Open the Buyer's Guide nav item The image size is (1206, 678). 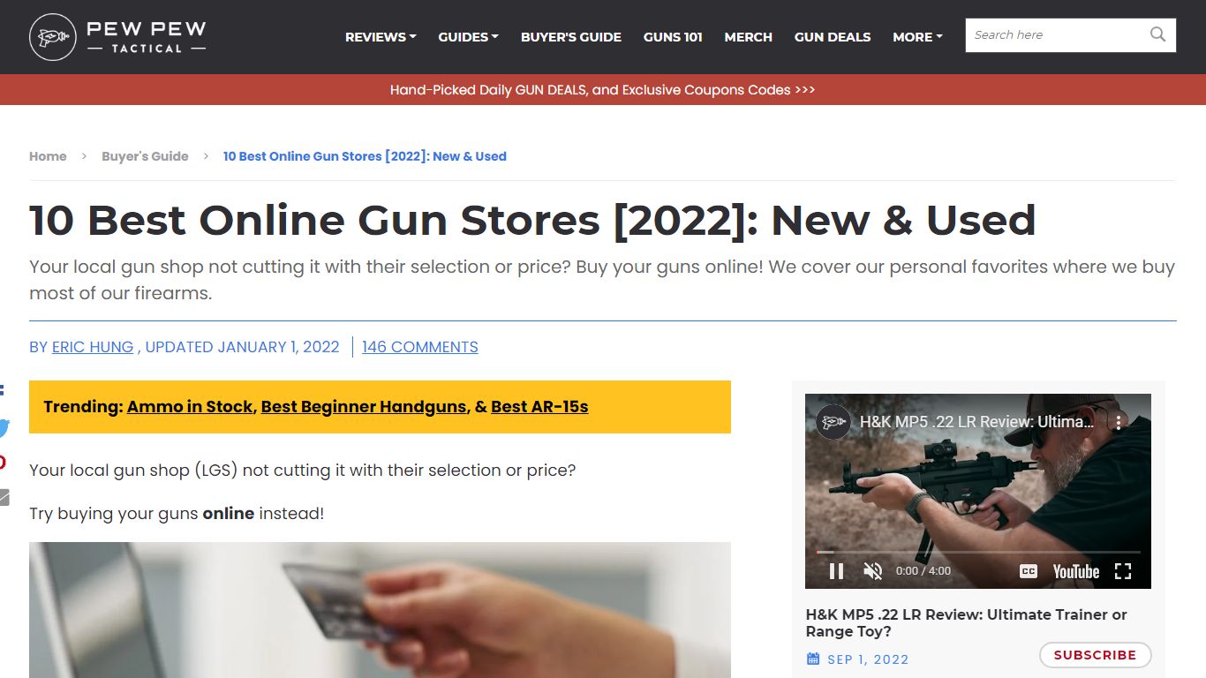(571, 37)
